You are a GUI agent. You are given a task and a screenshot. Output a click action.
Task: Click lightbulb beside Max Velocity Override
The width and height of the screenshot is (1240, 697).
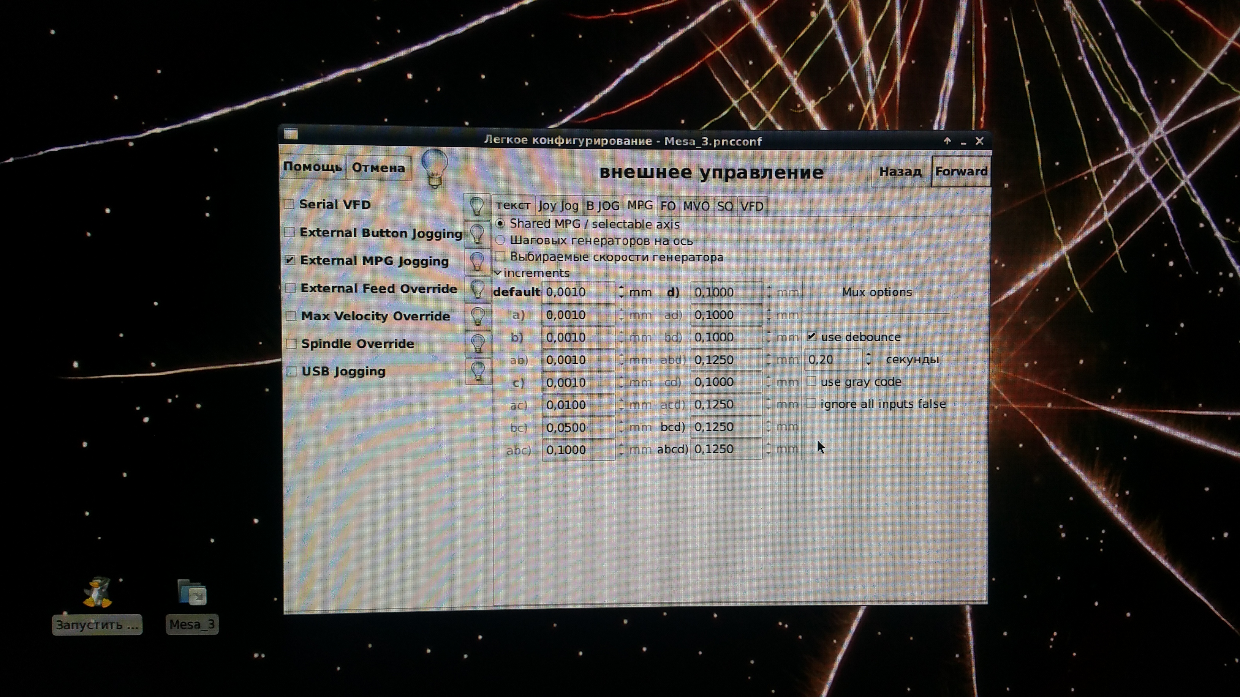pyautogui.click(x=478, y=317)
